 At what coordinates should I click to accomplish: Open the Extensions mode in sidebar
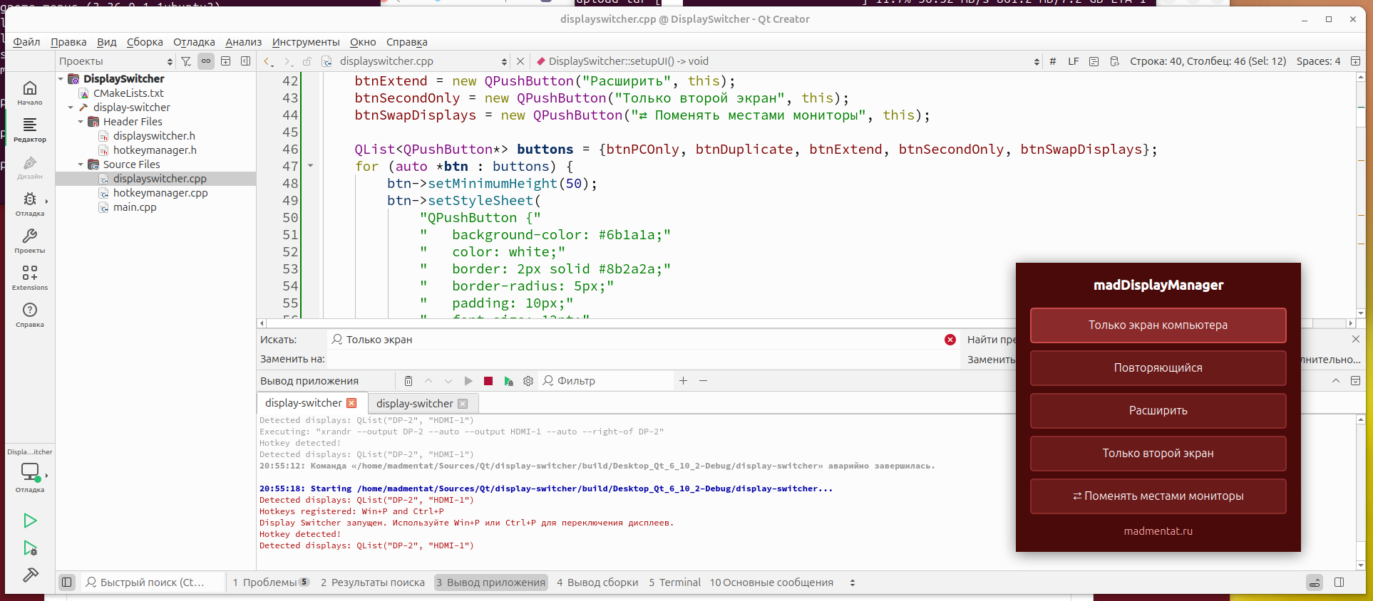click(30, 278)
